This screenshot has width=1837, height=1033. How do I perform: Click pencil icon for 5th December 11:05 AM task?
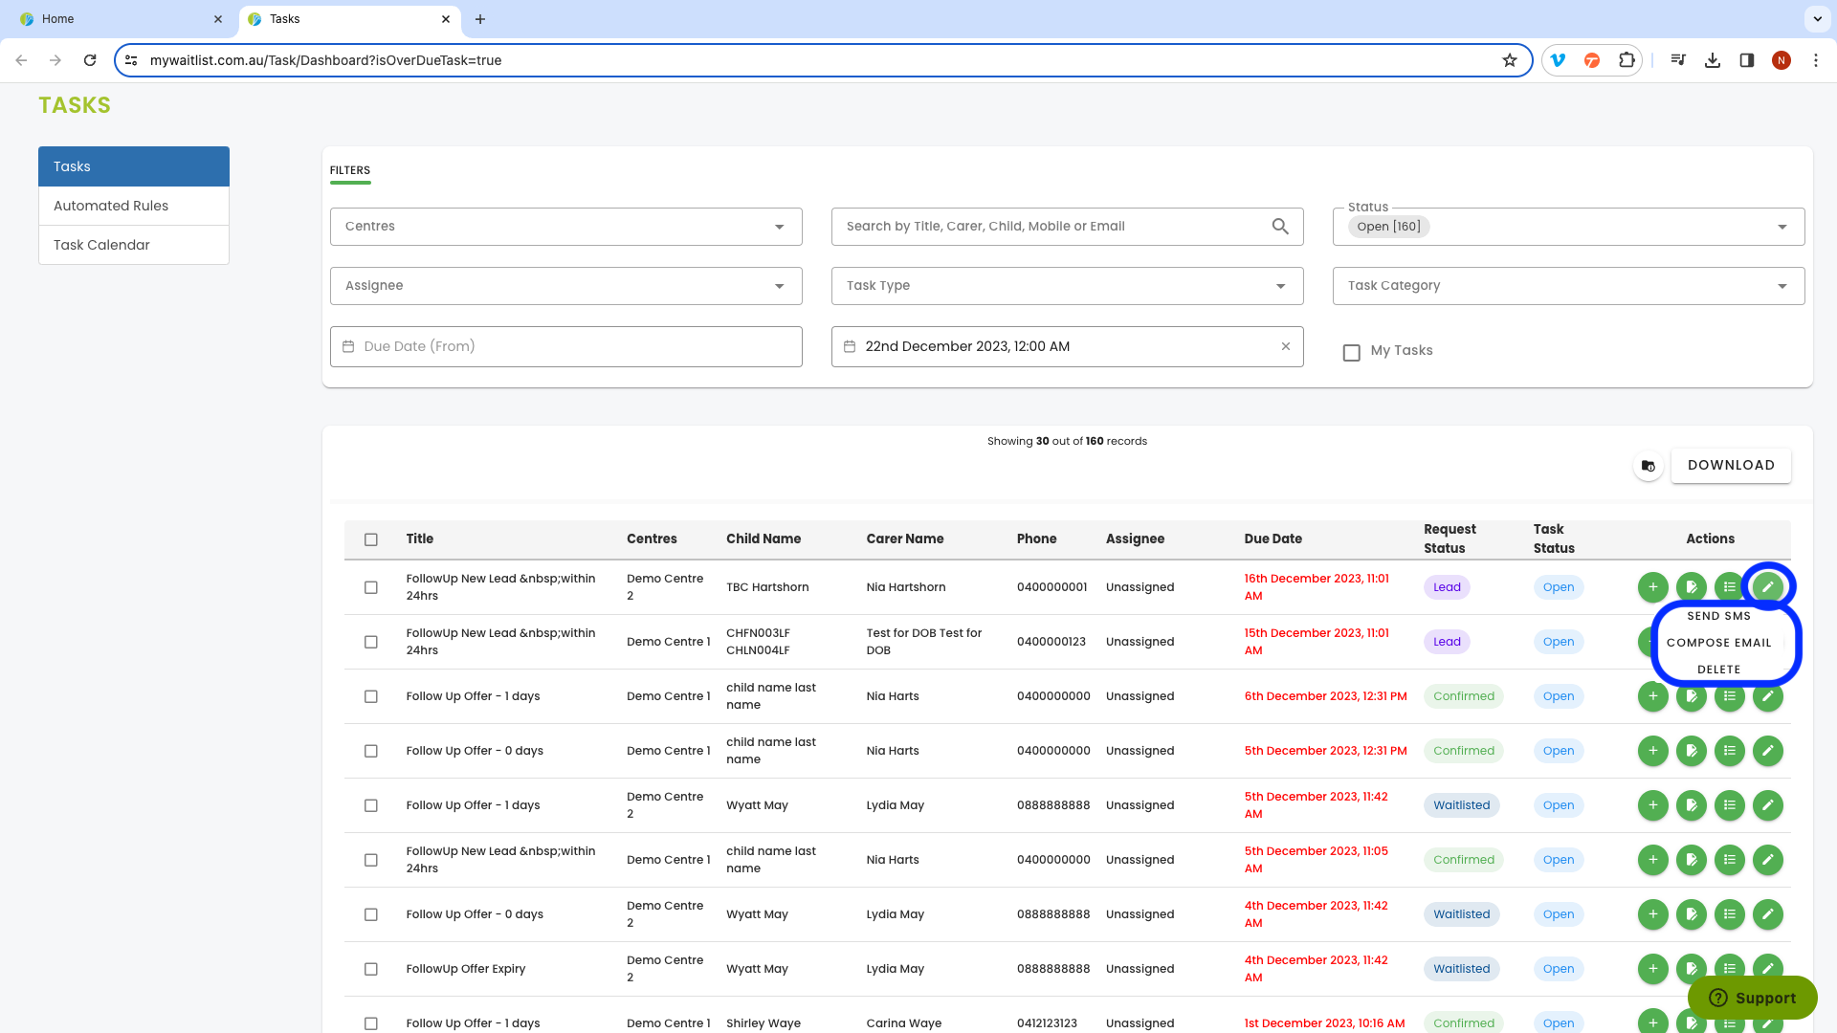[1767, 860]
